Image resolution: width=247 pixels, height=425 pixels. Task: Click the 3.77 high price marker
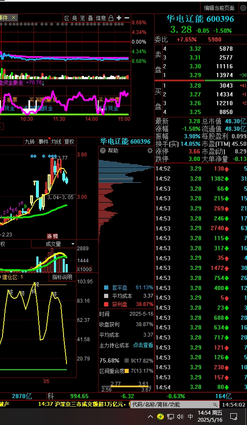(x=63, y=158)
